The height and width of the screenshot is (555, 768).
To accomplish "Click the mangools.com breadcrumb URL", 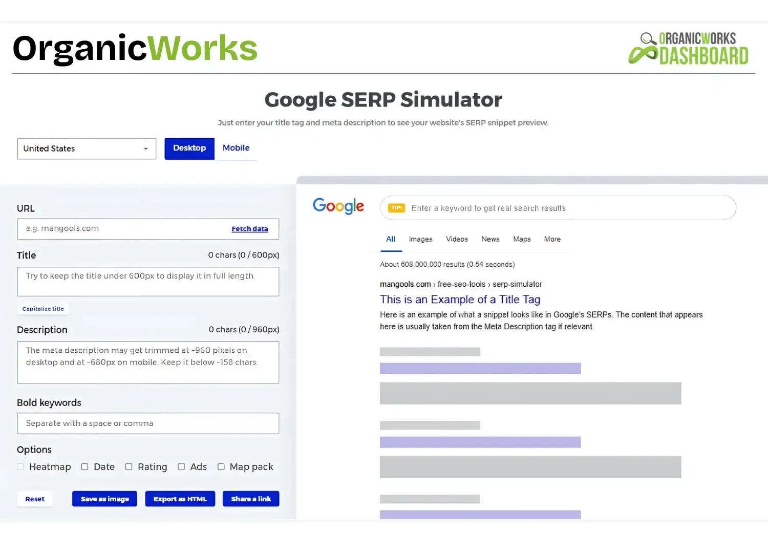I will tap(461, 284).
